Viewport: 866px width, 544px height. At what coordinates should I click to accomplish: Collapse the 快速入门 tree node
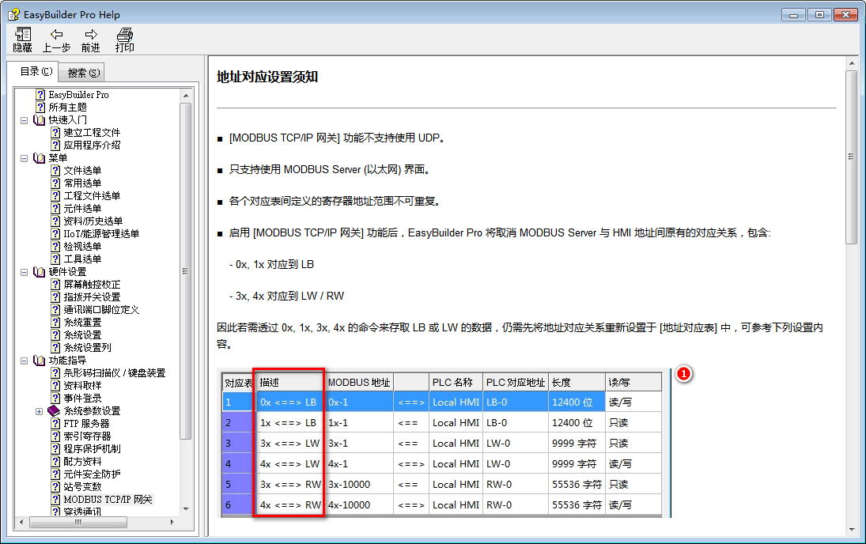coord(24,120)
